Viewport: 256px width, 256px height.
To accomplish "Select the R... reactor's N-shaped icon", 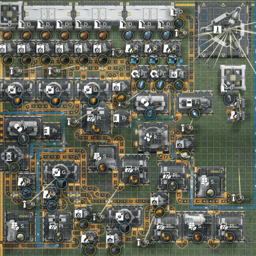I will tap(148, 137).
